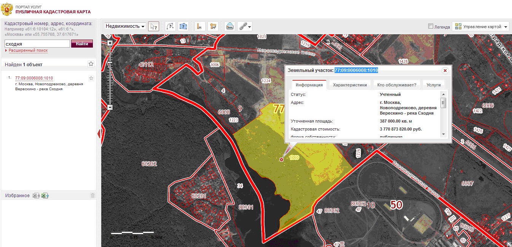Image resolution: width=512 pixels, height=247 pixels.
Task: Click the large 50 region label on map
Action: 396,205
